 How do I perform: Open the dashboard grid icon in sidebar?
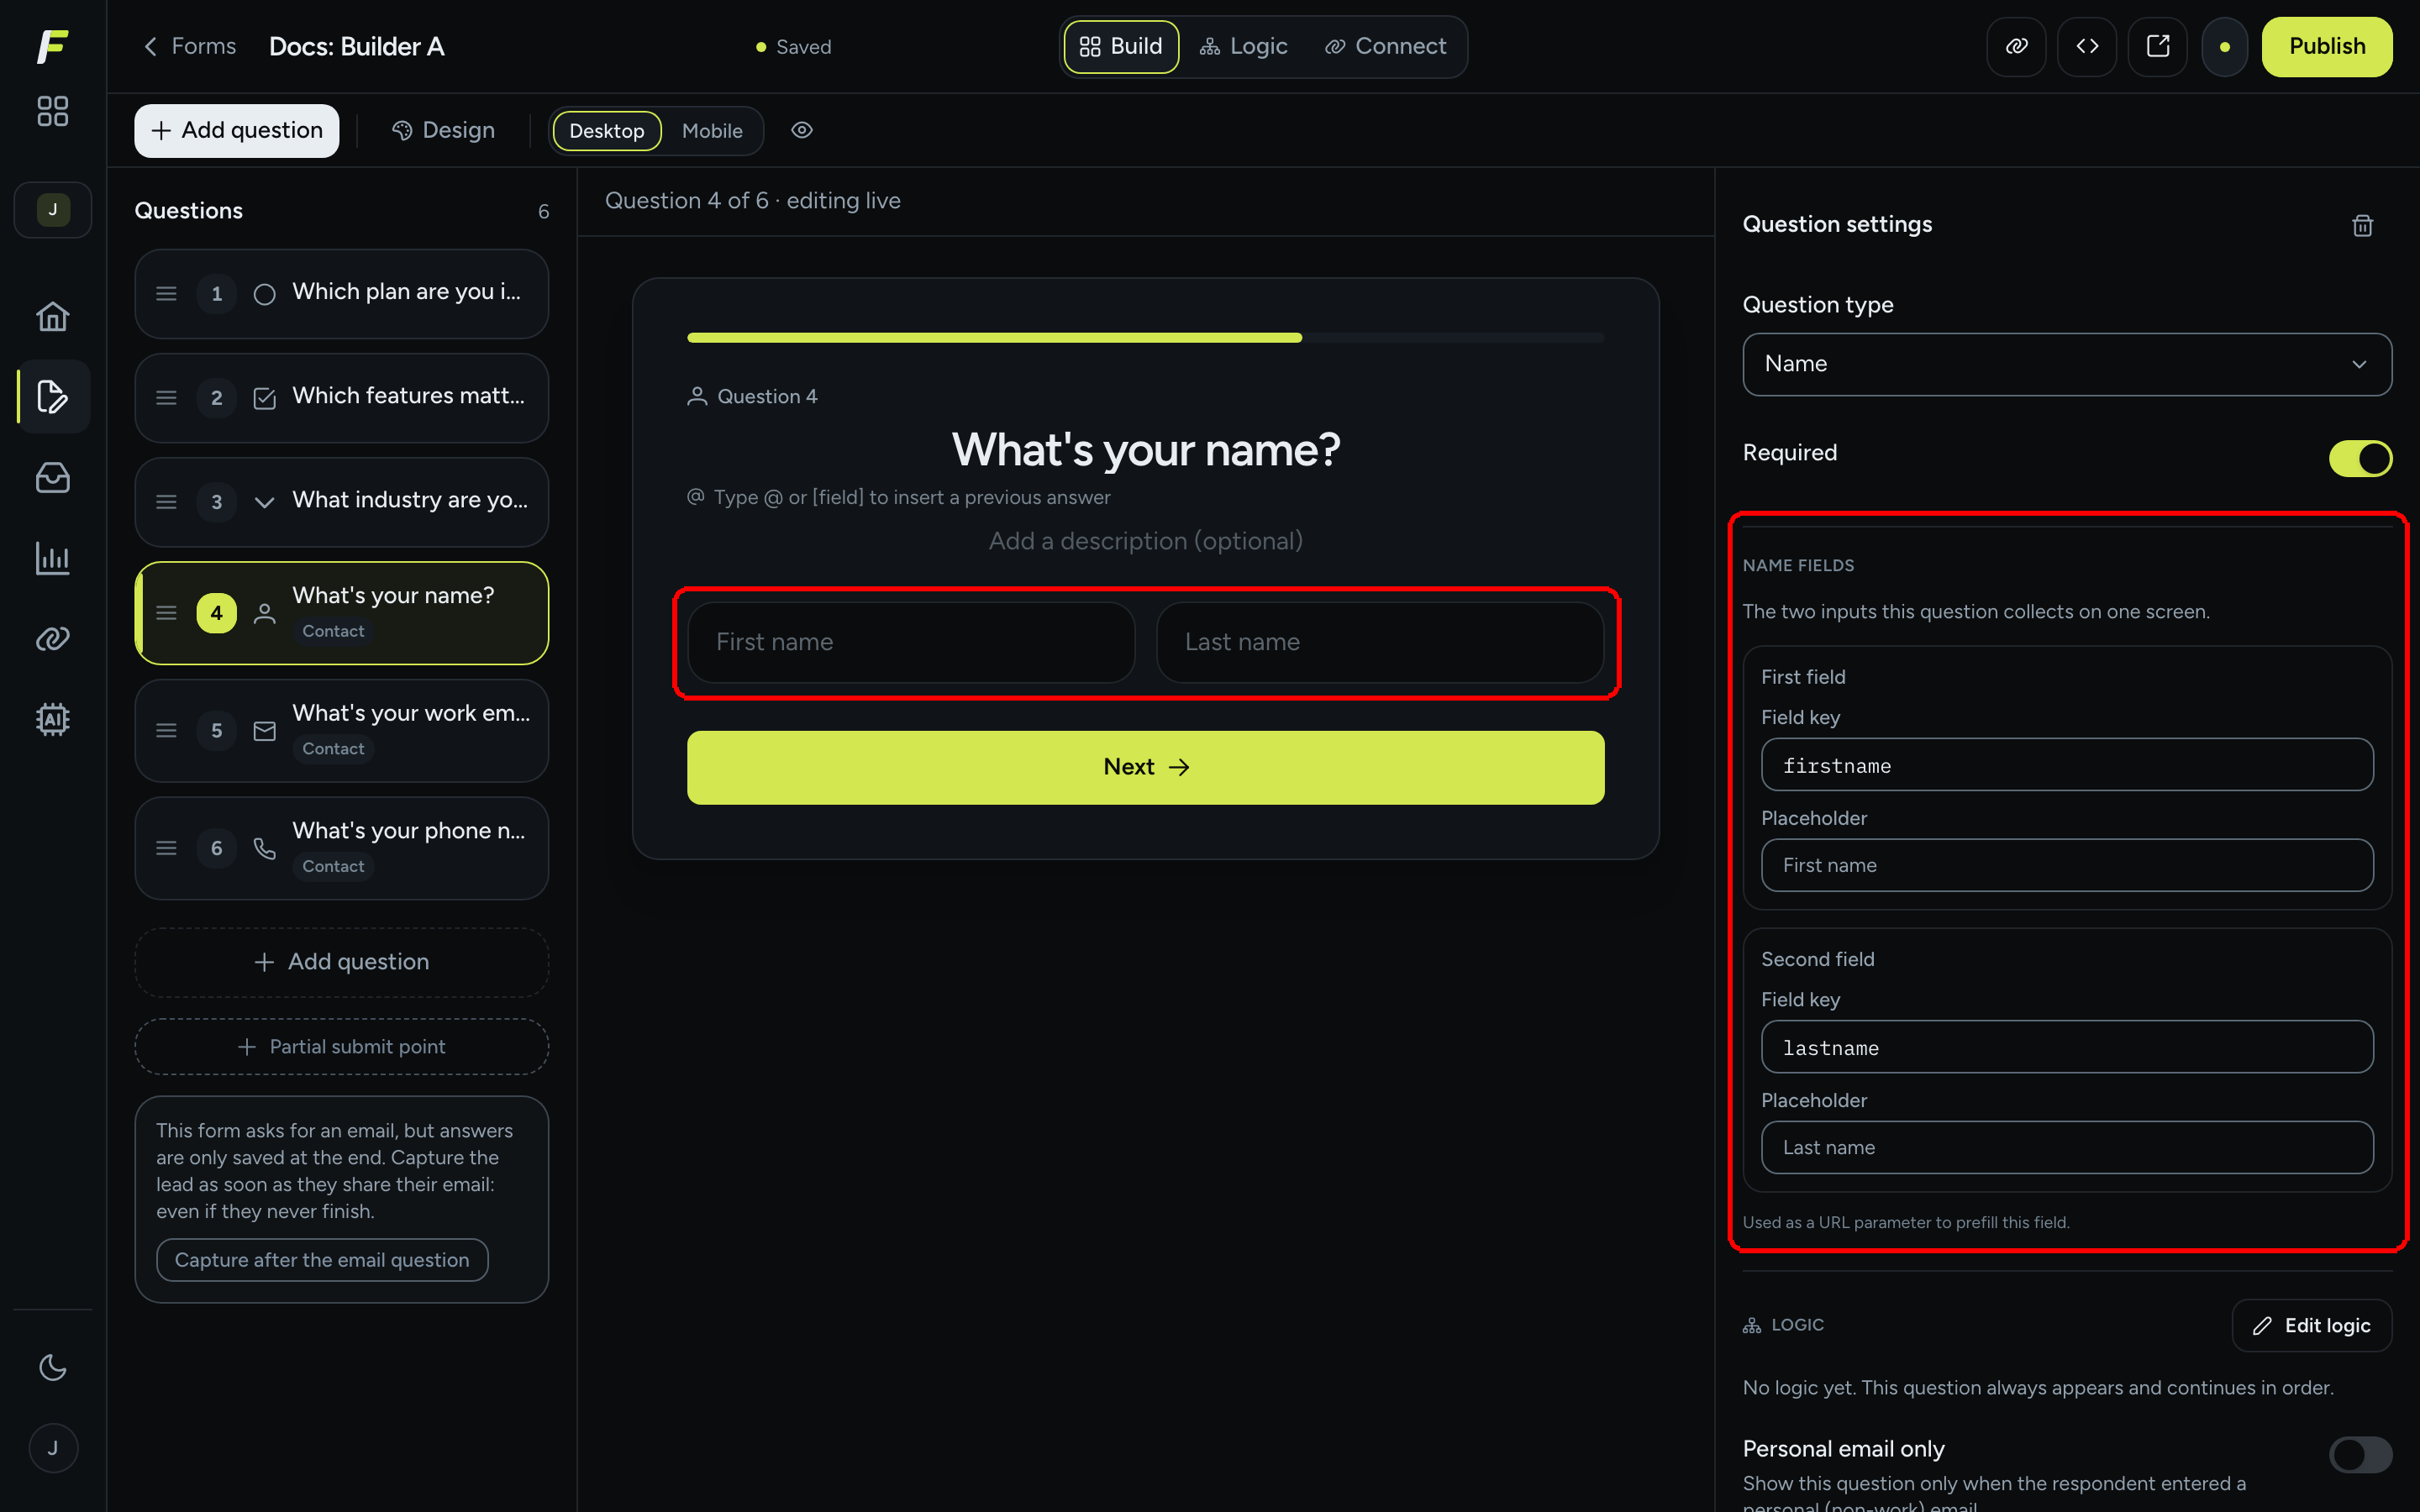pyautogui.click(x=52, y=111)
